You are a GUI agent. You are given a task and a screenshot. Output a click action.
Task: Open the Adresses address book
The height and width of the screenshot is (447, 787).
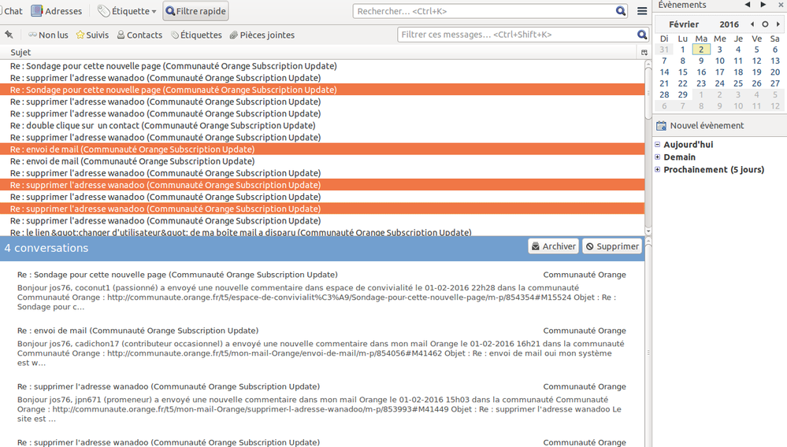click(56, 11)
